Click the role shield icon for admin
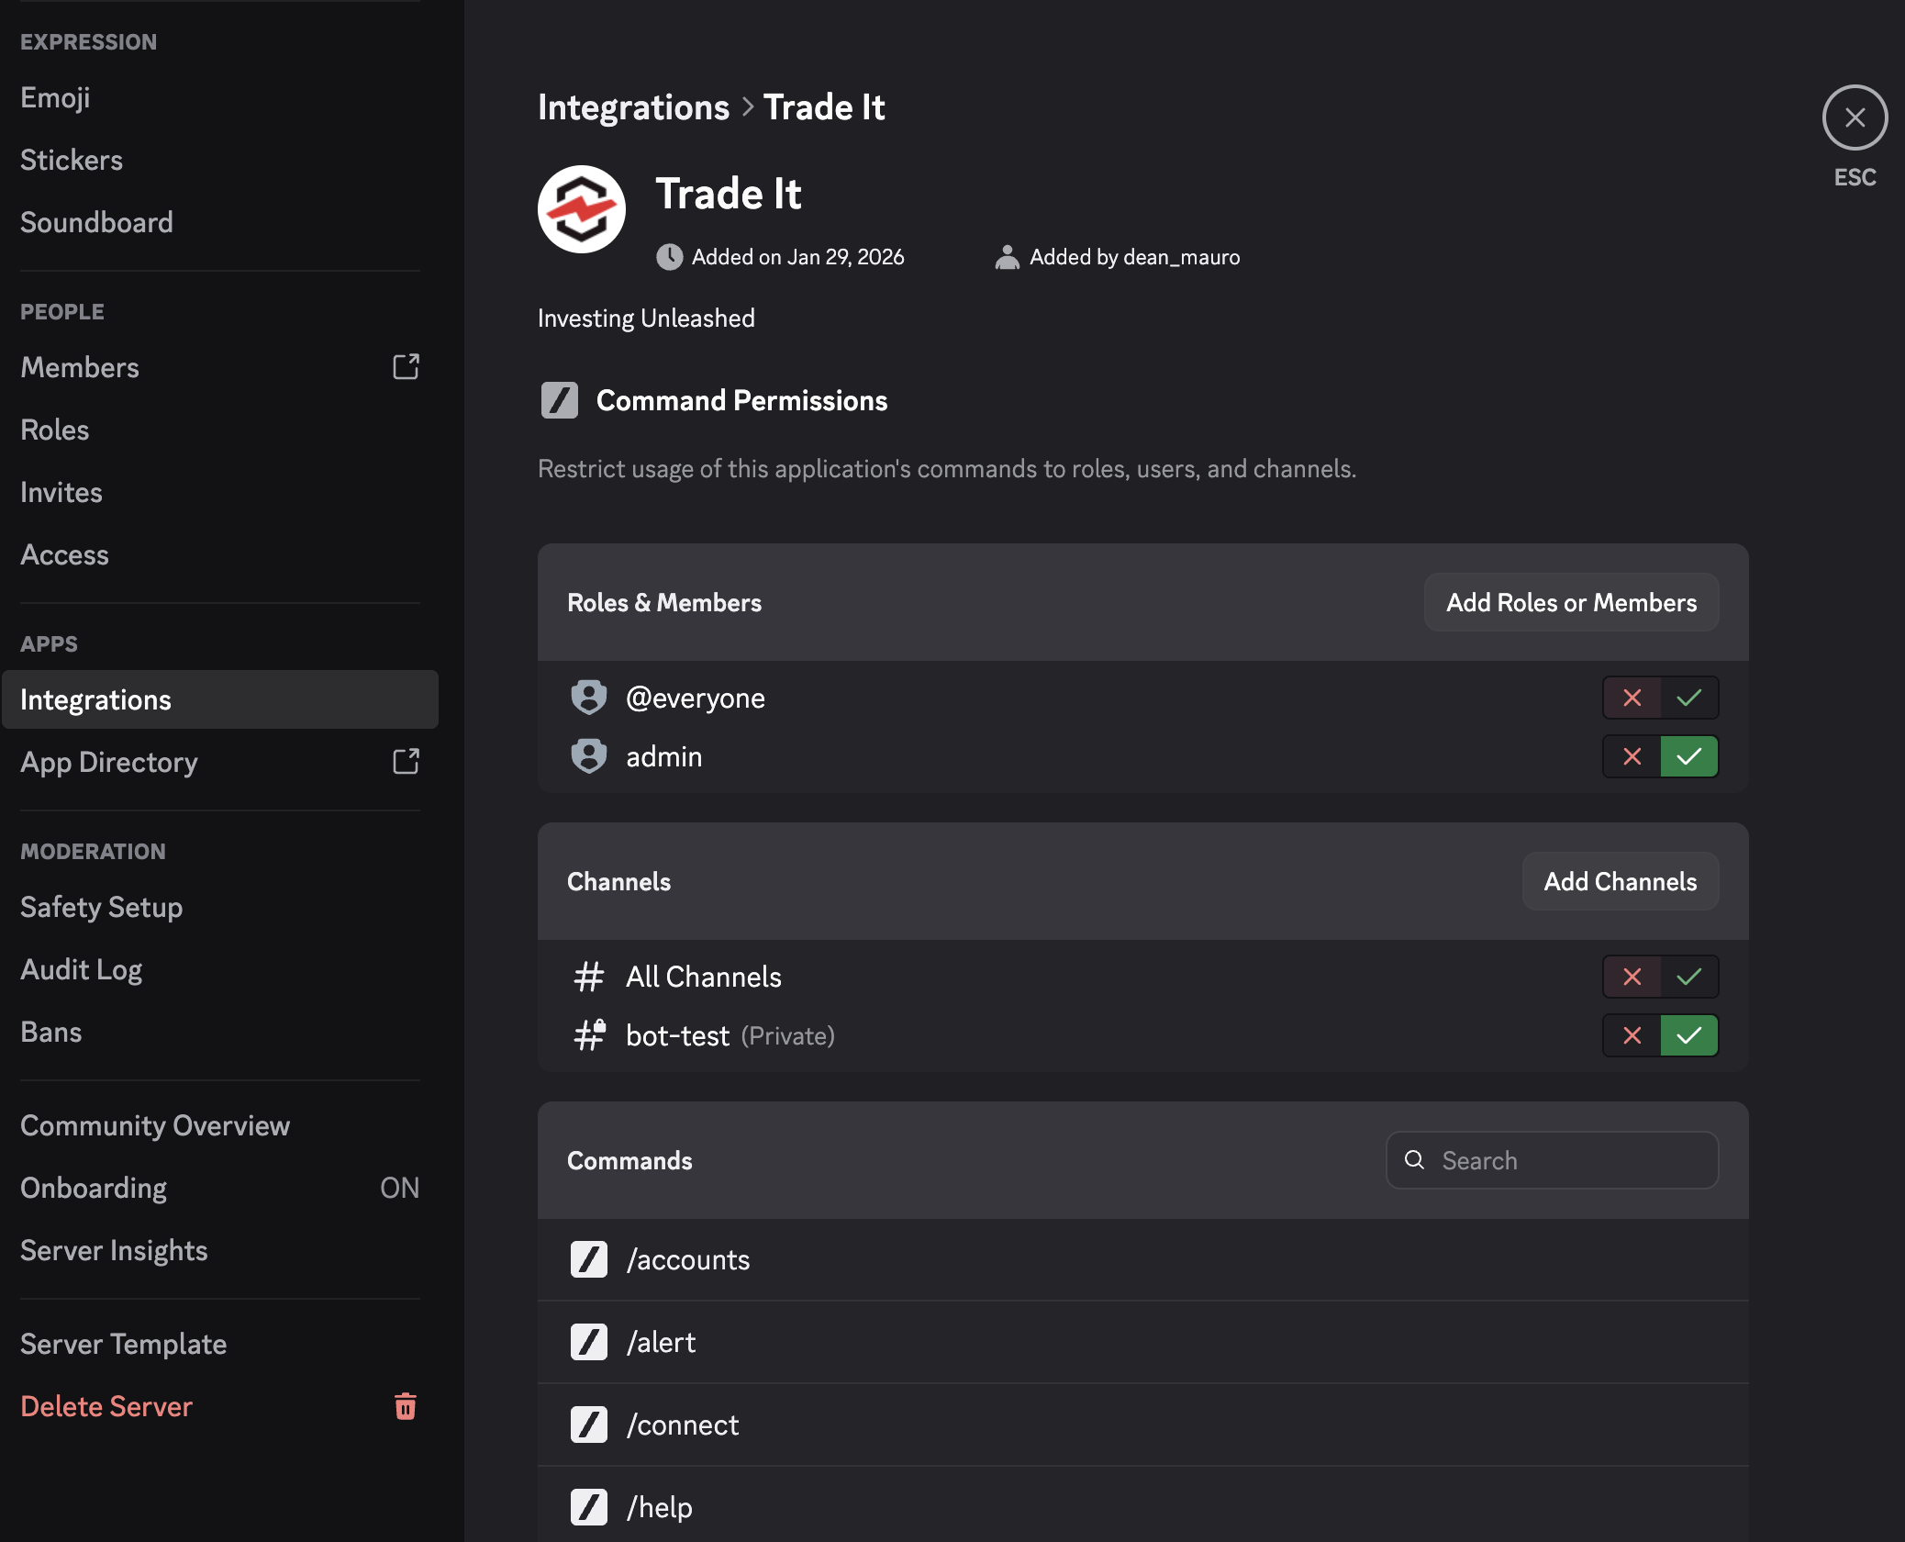This screenshot has width=1905, height=1542. (589, 756)
